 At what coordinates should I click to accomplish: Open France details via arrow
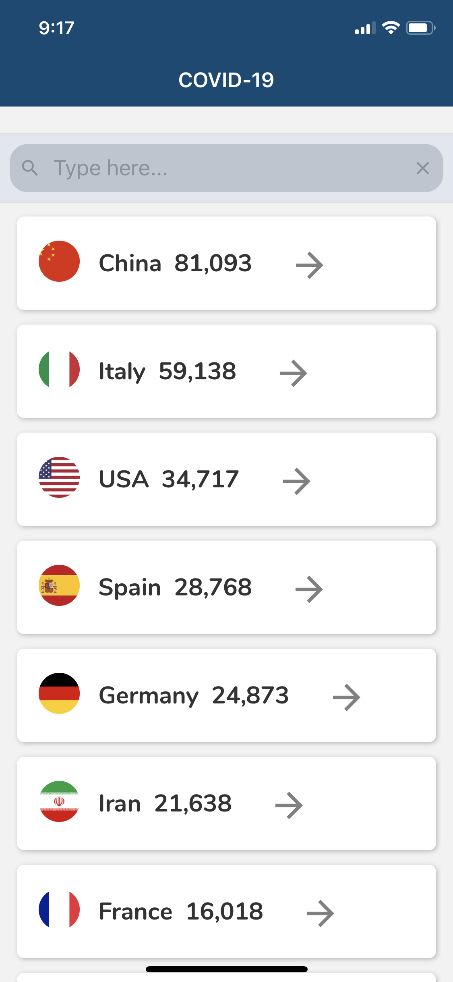tap(321, 913)
